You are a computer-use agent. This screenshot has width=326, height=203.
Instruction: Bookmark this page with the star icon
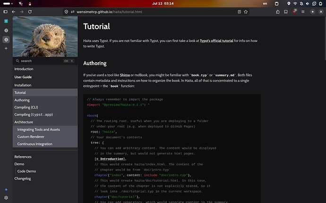pos(246,12)
